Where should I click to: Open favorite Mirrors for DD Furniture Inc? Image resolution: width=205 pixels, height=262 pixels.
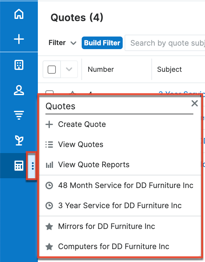pos(106,226)
